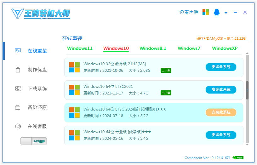Click the storage path D:\MyOS remaining space text

[x=221, y=38]
